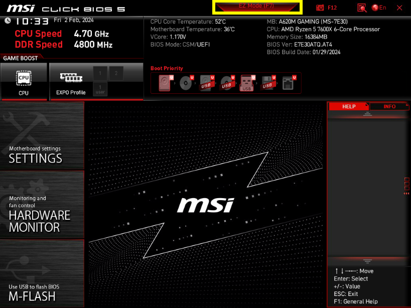Change language via the En globe icon
The height and width of the screenshot is (308, 411).
[379, 8]
